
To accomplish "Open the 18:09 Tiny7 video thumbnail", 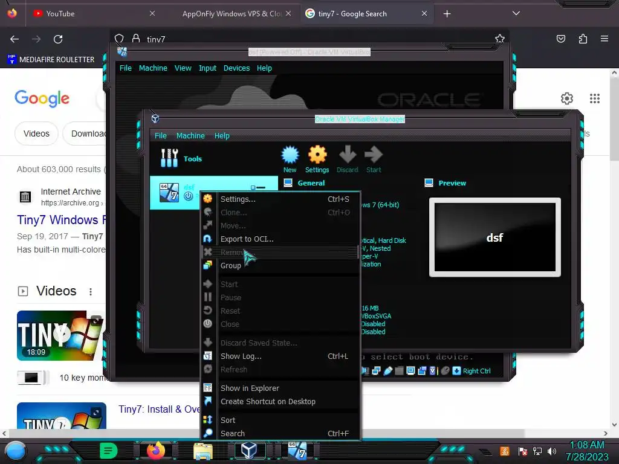I will click(61, 335).
